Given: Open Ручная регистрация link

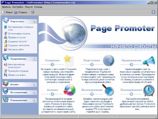Looking at the screenshot, I should (18, 71).
